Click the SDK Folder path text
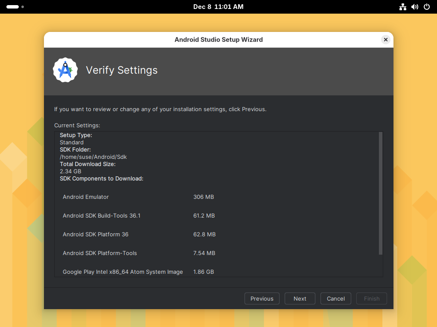This screenshot has height=327, width=437. click(93, 157)
